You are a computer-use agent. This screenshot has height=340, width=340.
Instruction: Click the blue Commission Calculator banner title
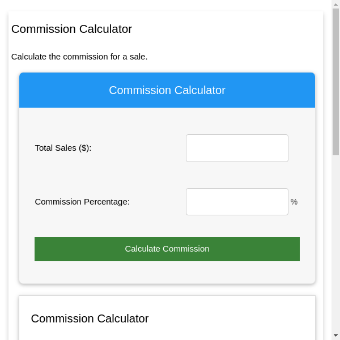click(x=167, y=90)
